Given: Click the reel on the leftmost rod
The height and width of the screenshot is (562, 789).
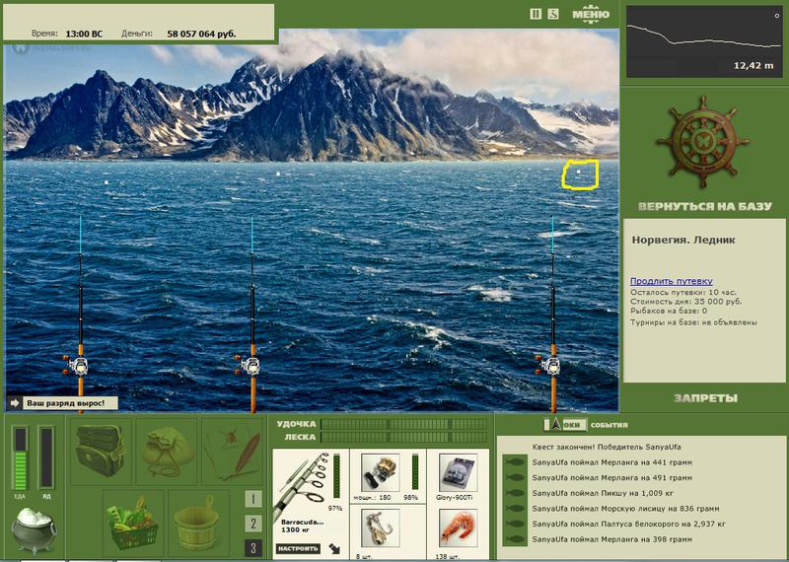Looking at the screenshot, I should (77, 365).
